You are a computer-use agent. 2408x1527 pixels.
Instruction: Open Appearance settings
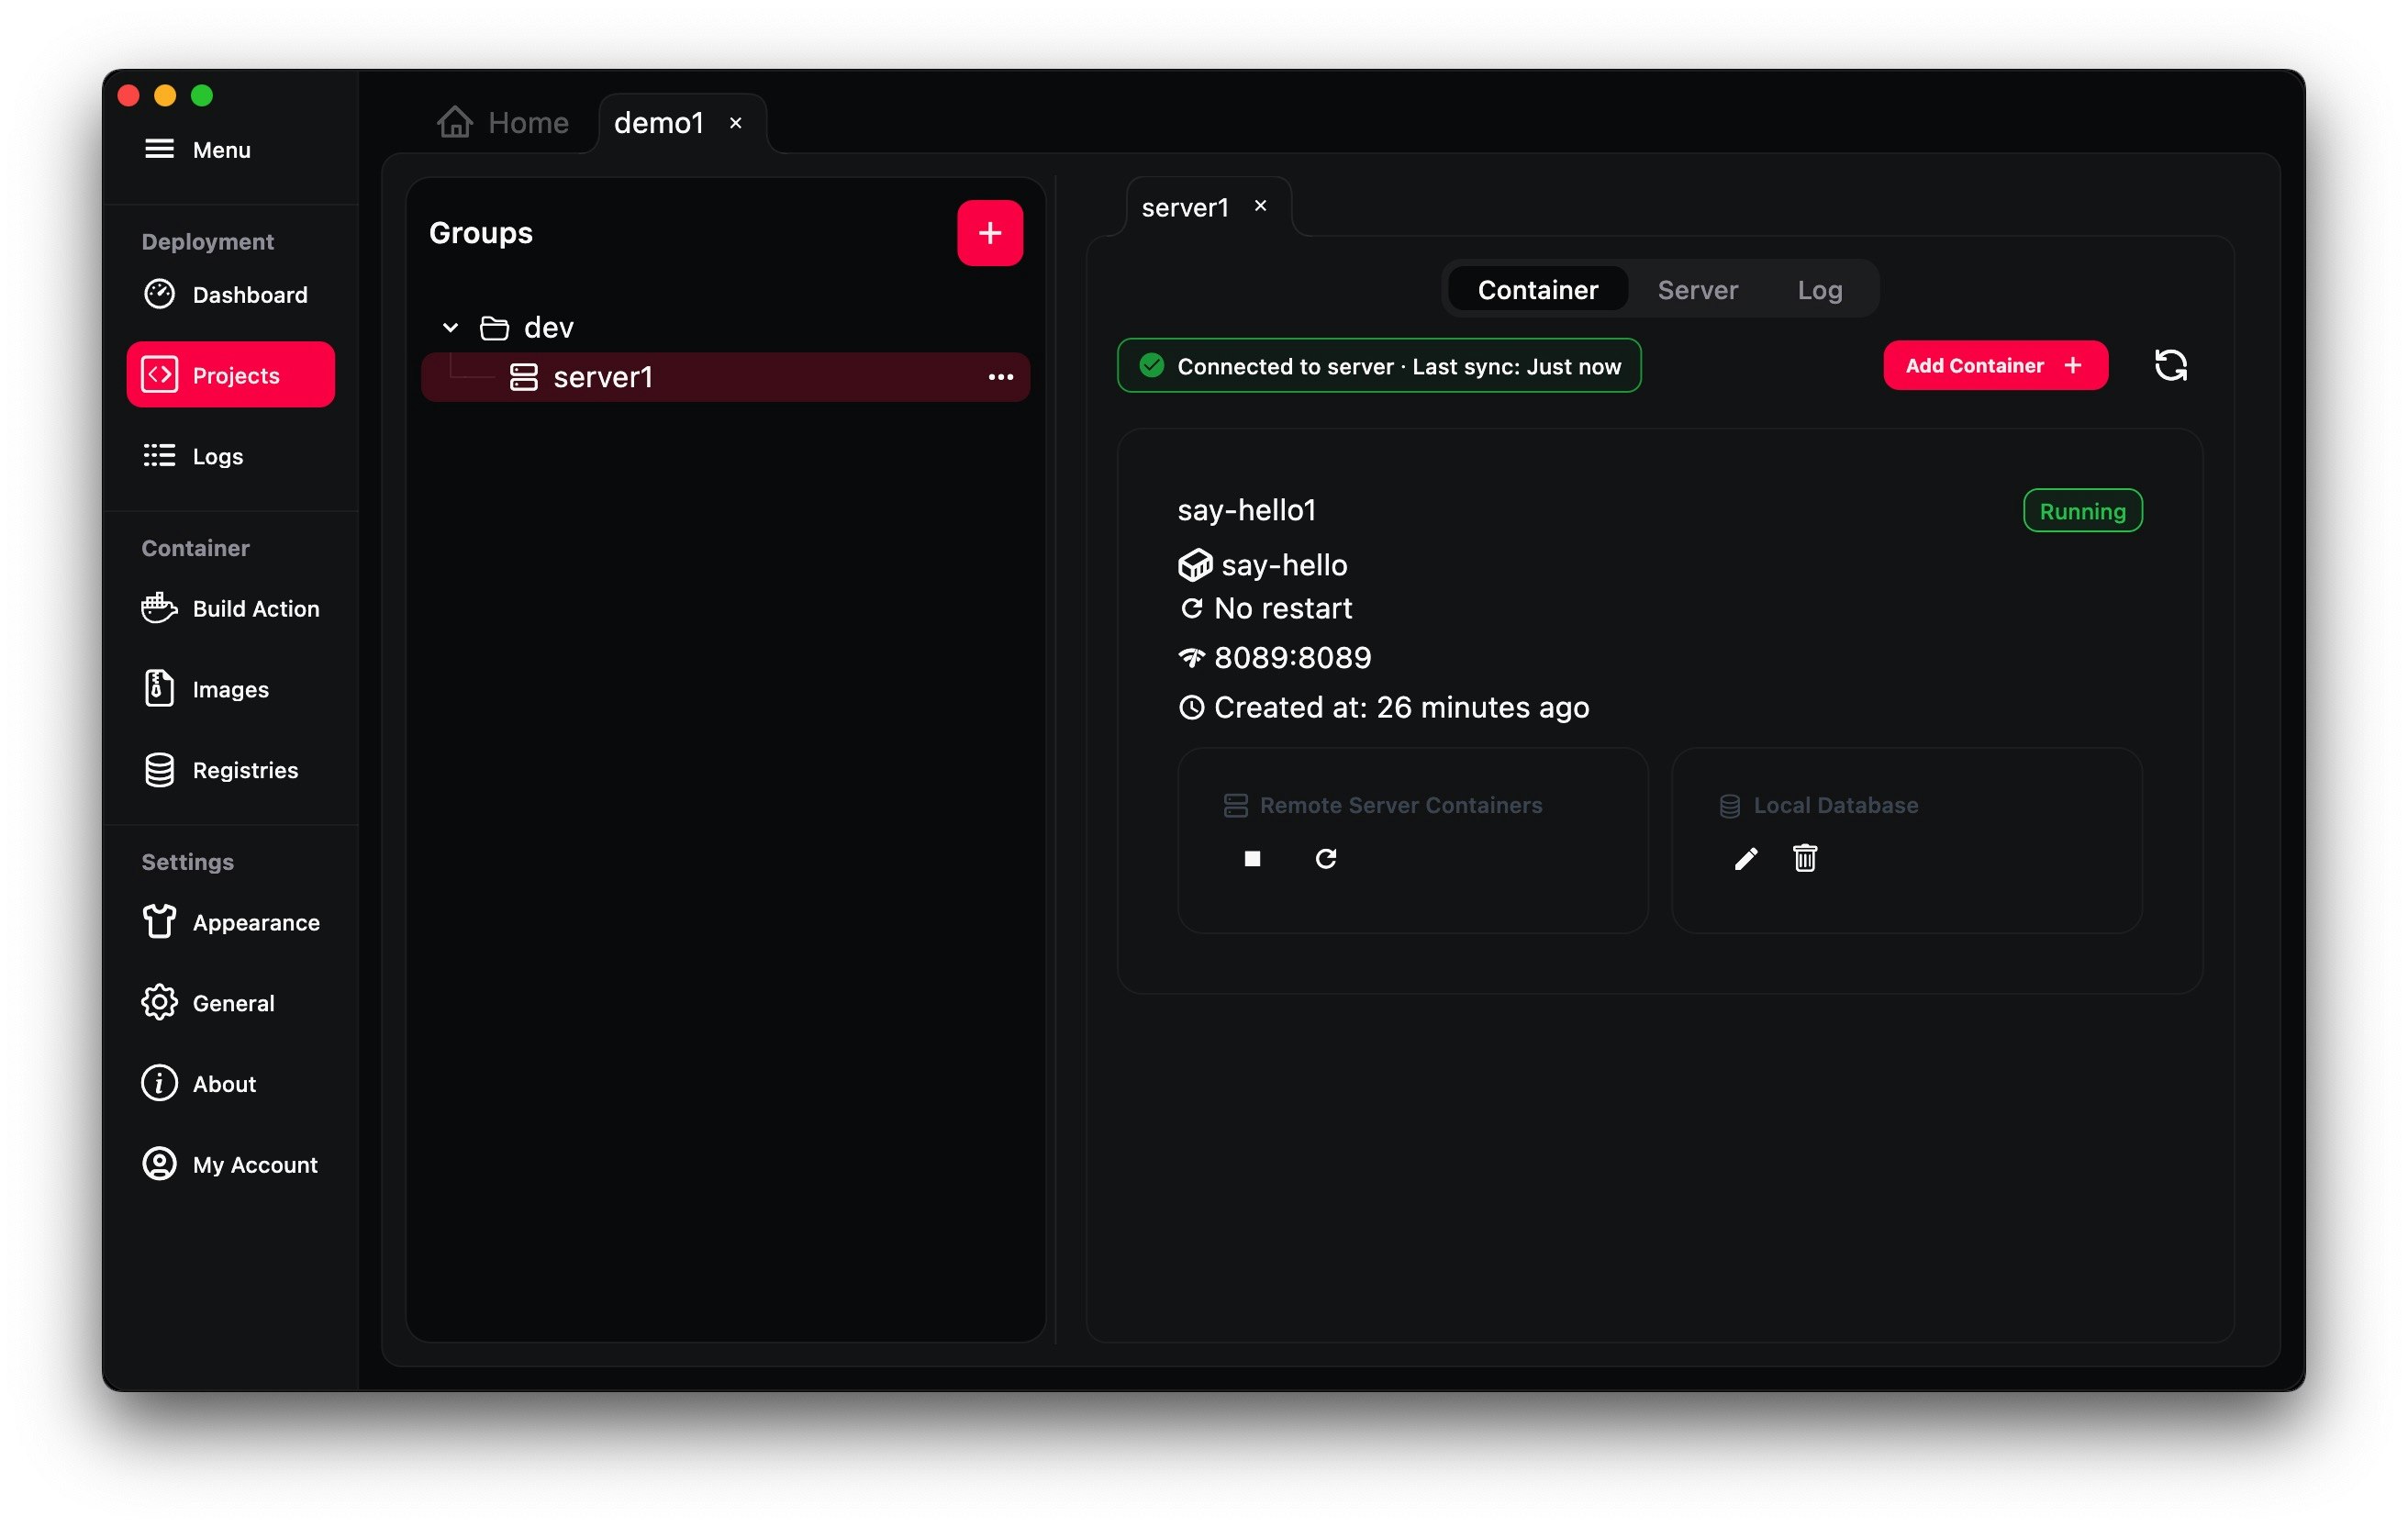click(x=256, y=922)
